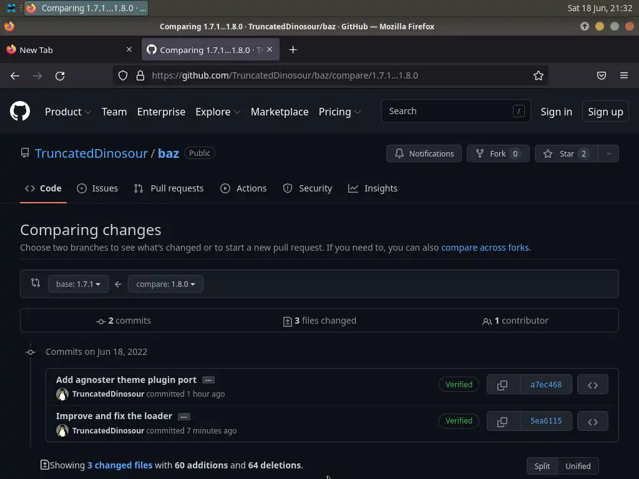Click the Notifications button
Screen dimensions: 639x479
[424, 153]
